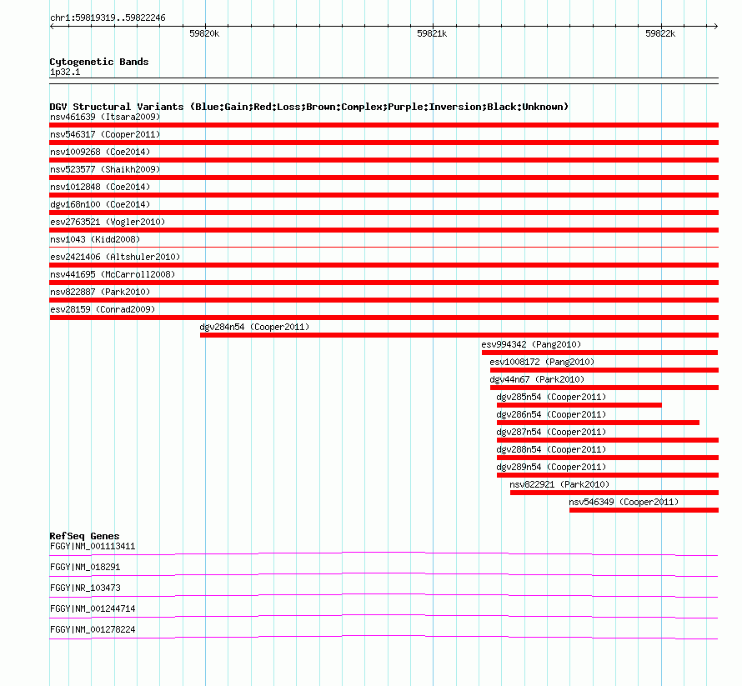Open variant dgv44n67 (Park2010)
The image size is (742, 686).
click(x=537, y=379)
